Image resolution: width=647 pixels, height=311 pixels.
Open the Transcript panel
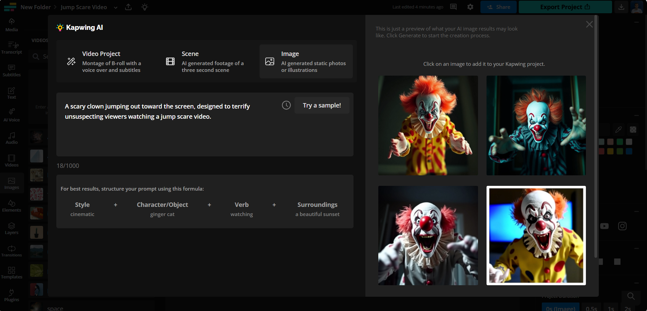click(11, 47)
